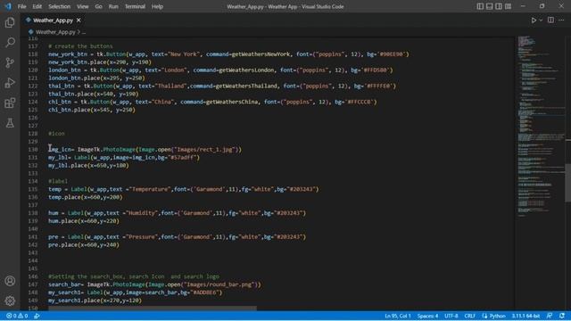
Task: Open editor More Actions ellipsis
Action: point(561,21)
